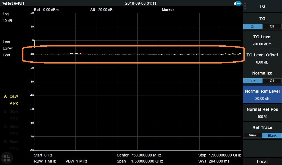Click the Stop frequency 1.5 GHz readout

click(x=219, y=155)
